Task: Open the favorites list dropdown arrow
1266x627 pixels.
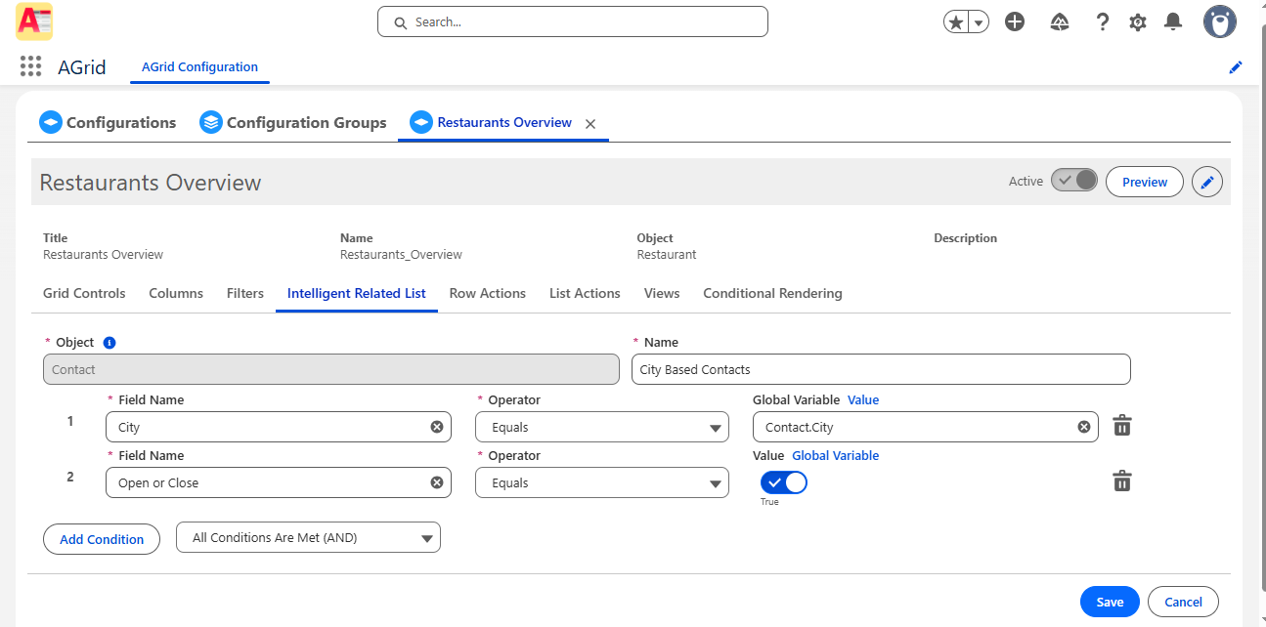Action: (x=978, y=22)
